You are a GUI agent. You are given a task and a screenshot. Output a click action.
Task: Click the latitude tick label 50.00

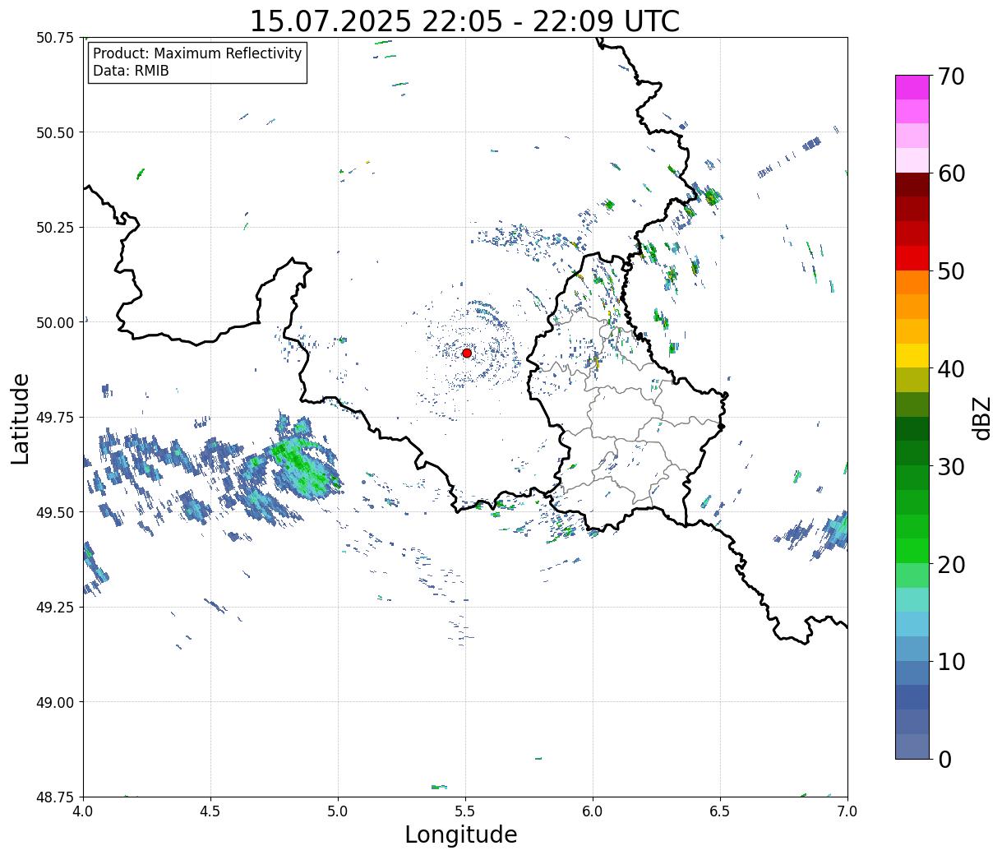pos(56,322)
